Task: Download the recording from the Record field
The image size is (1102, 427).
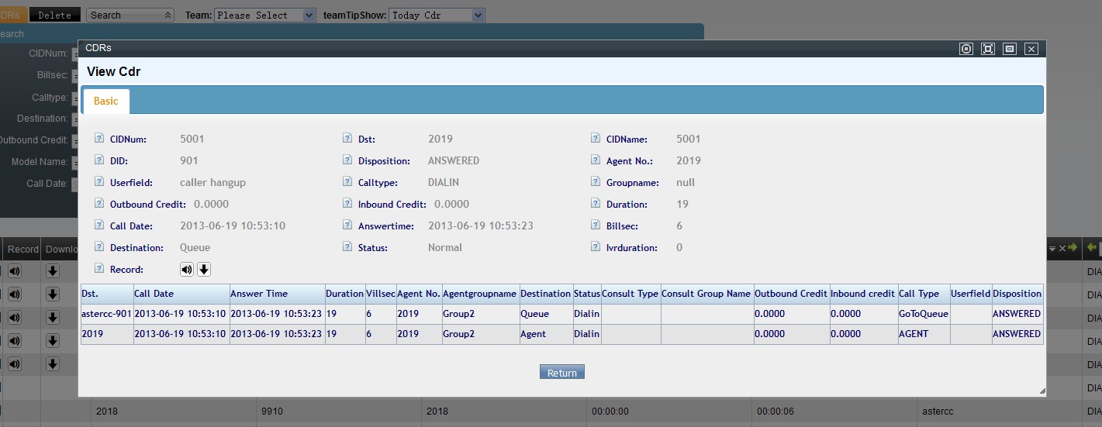Action: pyautogui.click(x=203, y=270)
